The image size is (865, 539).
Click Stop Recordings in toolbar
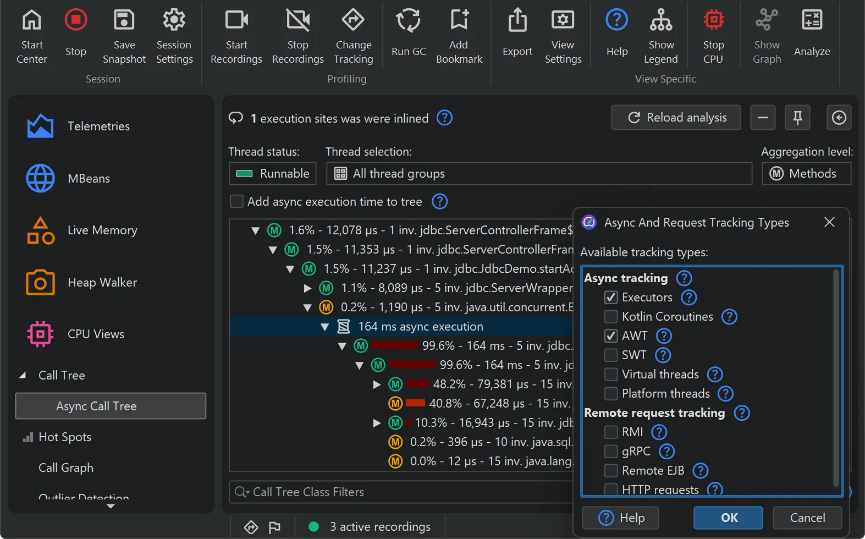click(x=298, y=37)
